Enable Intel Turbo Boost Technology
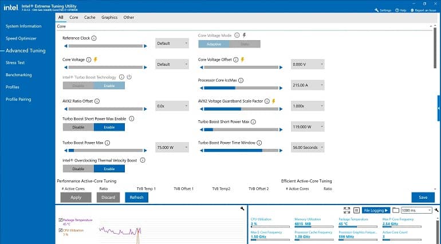 [x=109, y=86]
